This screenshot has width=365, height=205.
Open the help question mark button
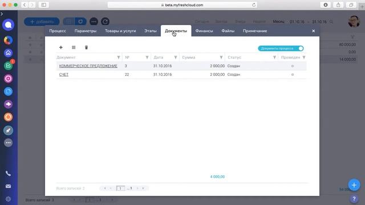(x=354, y=199)
